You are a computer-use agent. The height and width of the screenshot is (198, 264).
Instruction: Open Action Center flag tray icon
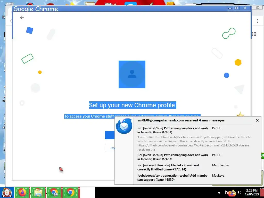click(227, 192)
